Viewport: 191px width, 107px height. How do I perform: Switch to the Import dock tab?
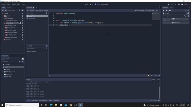pyautogui.click(x=9, y=7)
